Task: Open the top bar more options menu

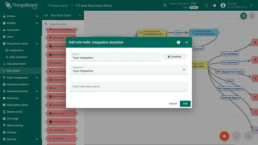Action: (251, 5)
